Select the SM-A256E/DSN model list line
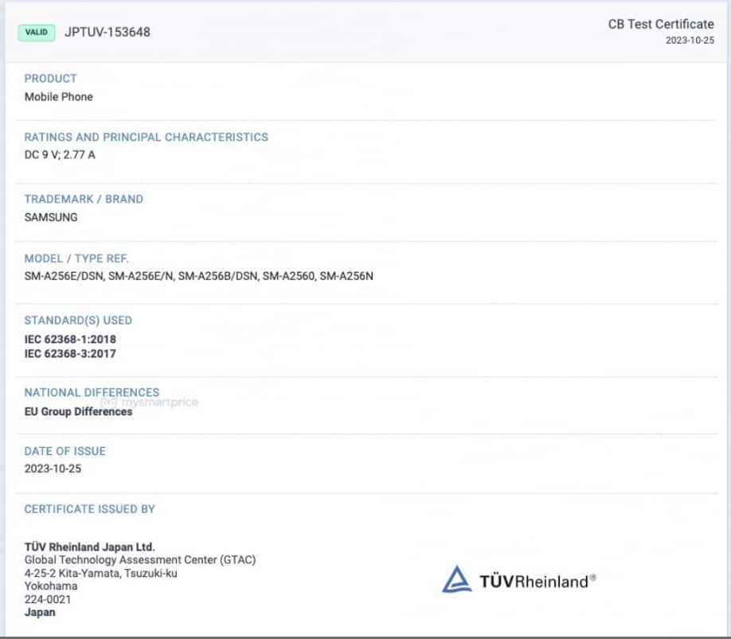731x639 pixels. click(199, 276)
